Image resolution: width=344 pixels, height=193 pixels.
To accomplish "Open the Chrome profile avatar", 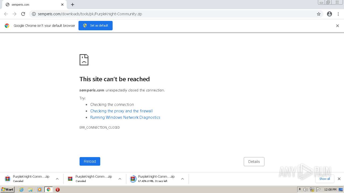I will click(329, 14).
